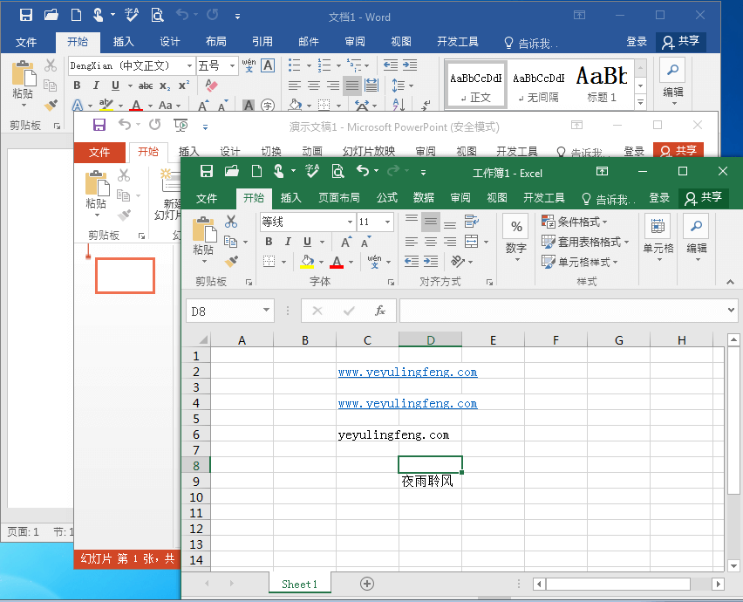Viewport: 743px width, 602px height.
Task: Toggle Align Left in Excel alignment group
Action: point(412,242)
